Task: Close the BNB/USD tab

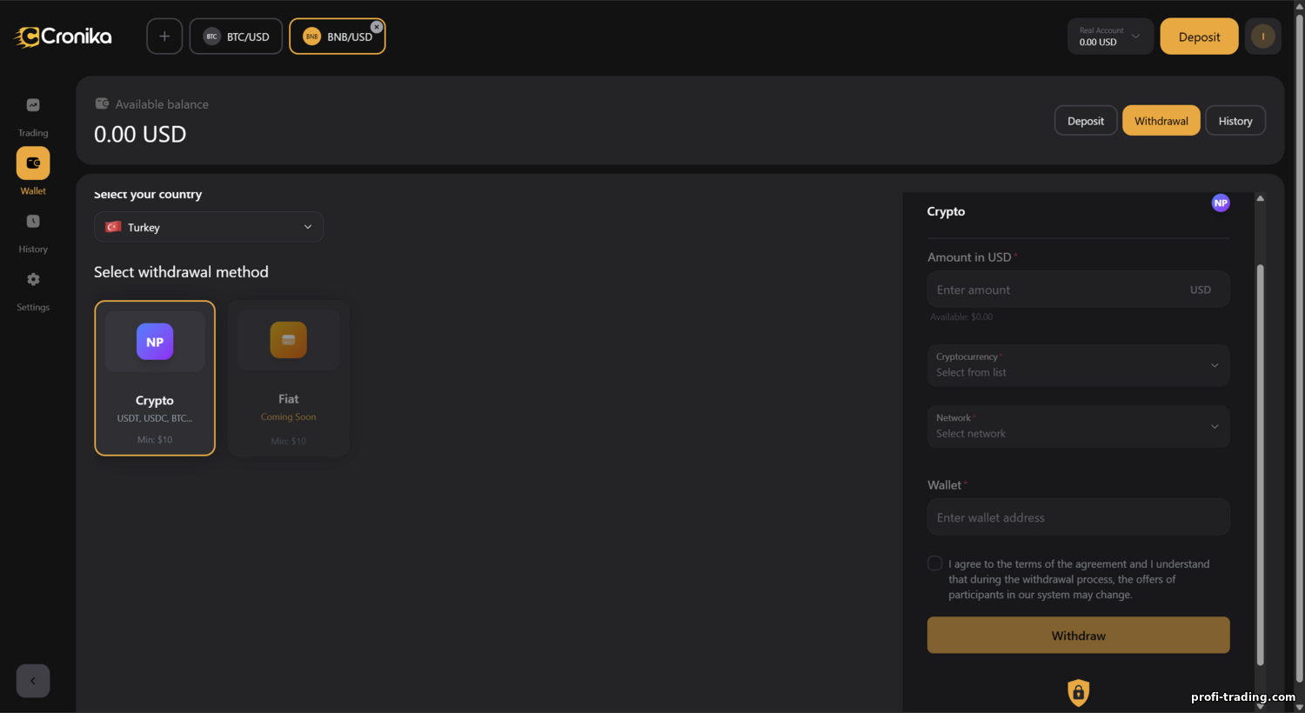Action: 377,27
